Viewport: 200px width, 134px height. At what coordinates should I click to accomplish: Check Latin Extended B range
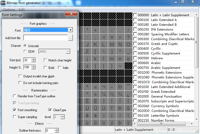135,24
